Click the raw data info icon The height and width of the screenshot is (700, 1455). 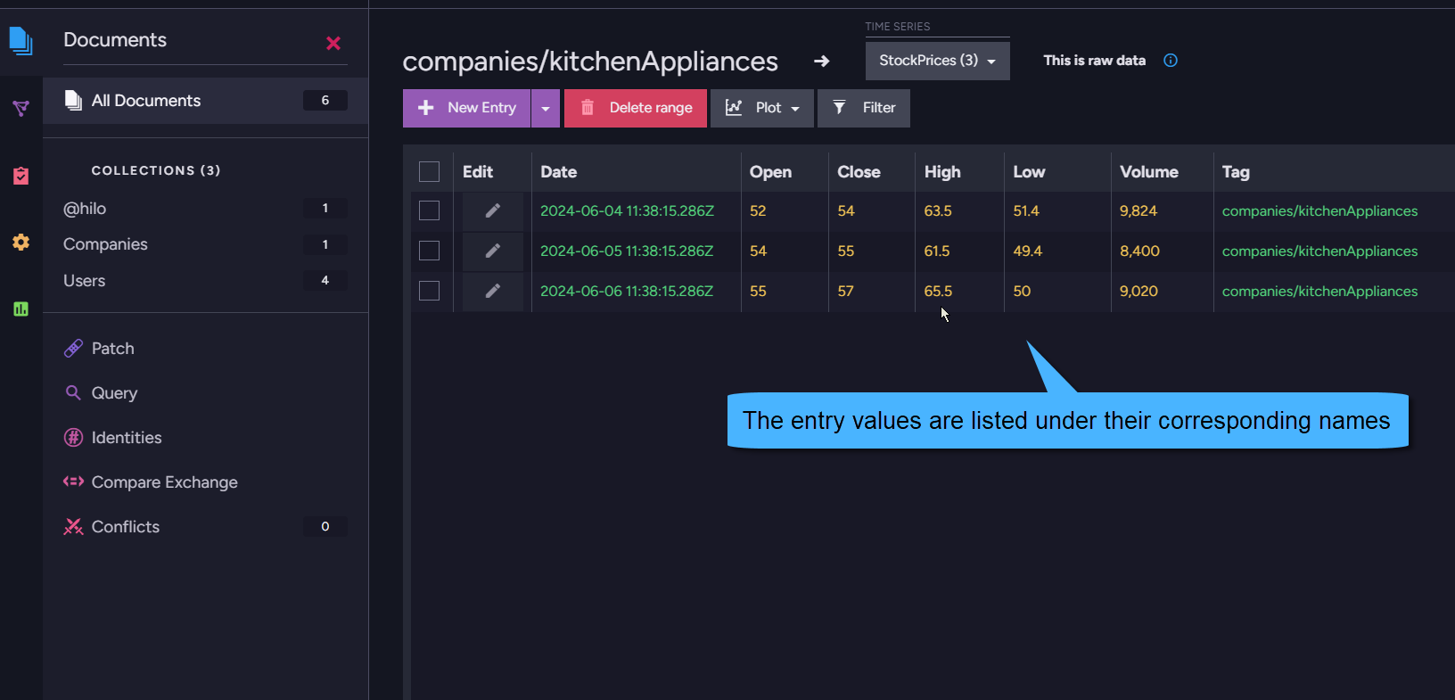[x=1171, y=61]
